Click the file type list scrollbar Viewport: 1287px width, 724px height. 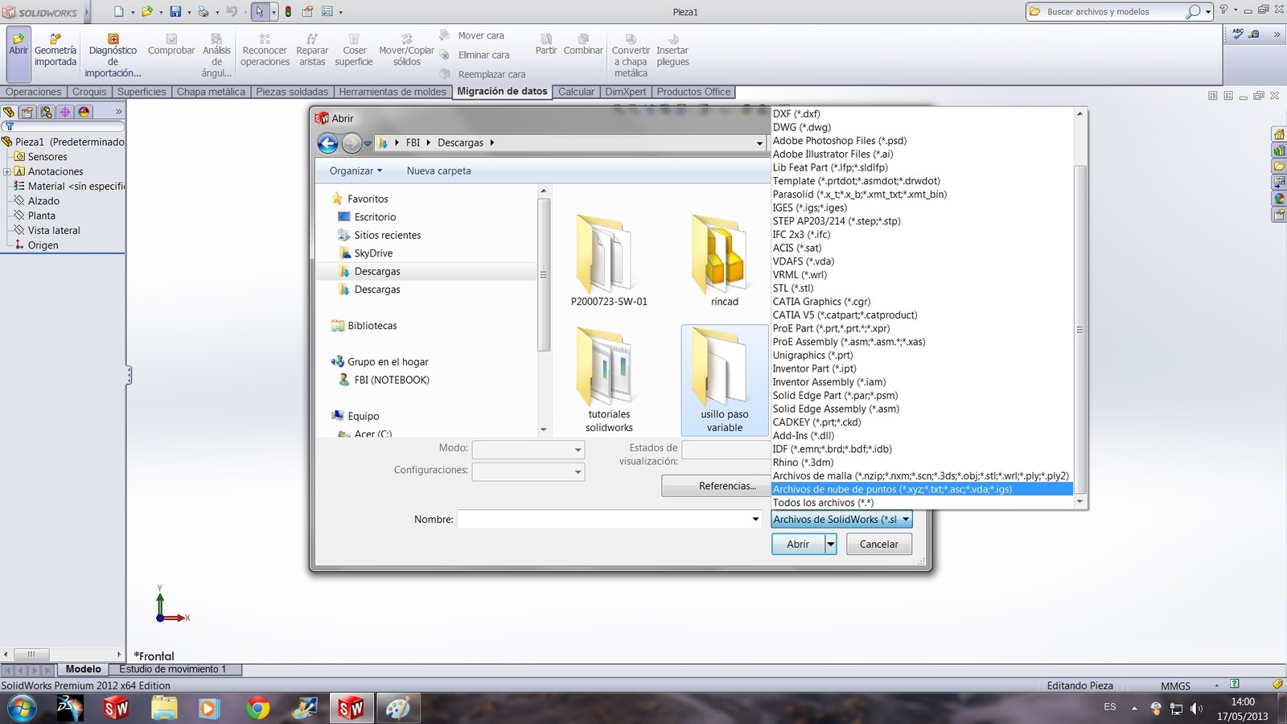1080,330
